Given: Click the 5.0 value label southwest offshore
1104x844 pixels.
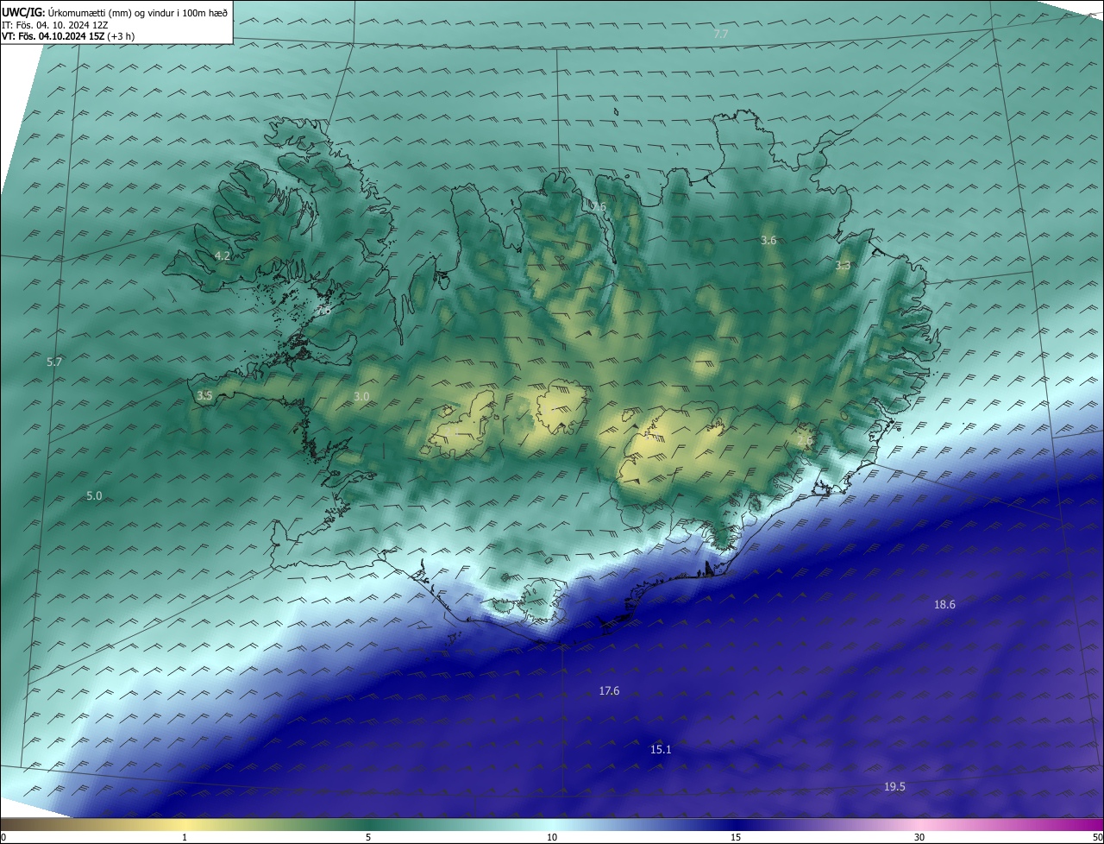Looking at the screenshot, I should [x=95, y=496].
